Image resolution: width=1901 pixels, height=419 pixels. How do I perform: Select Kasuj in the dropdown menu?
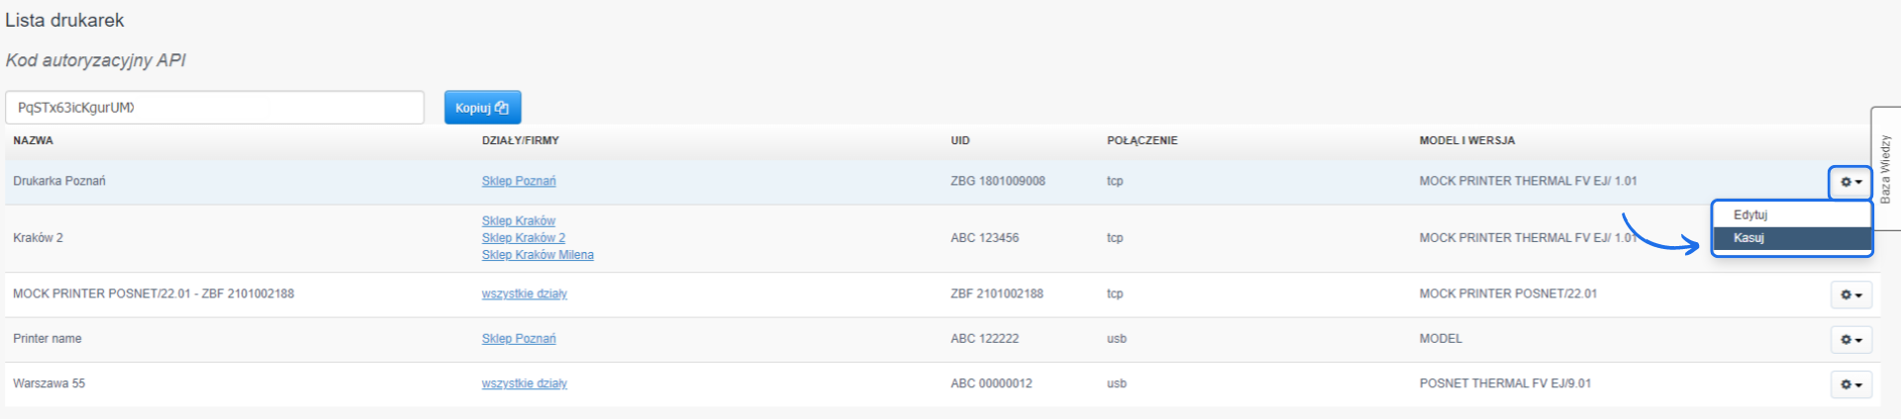tap(1749, 238)
